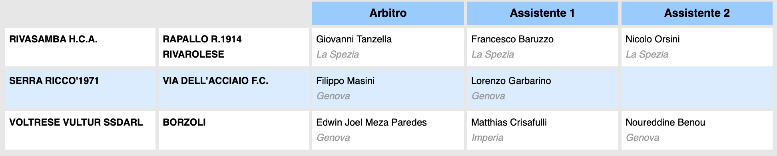The height and width of the screenshot is (156, 777).
Task: Click the Genova section label under Filippo Masini
Action: tap(333, 96)
